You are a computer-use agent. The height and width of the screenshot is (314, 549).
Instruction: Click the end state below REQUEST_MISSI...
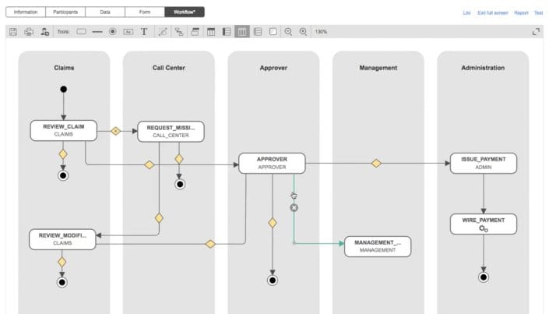pos(180,184)
